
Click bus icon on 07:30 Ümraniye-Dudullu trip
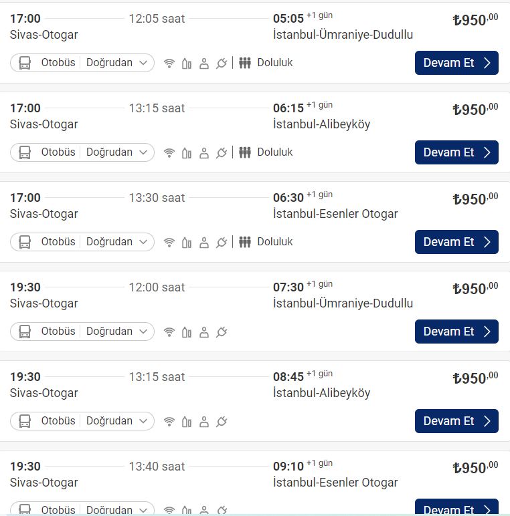tap(25, 332)
